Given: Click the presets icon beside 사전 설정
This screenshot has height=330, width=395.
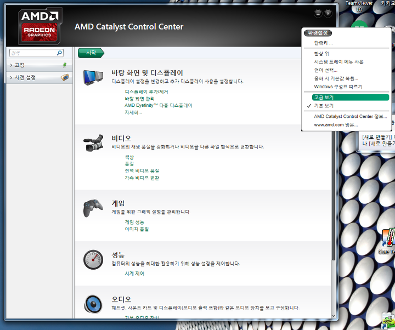Looking at the screenshot, I should coord(65,77).
